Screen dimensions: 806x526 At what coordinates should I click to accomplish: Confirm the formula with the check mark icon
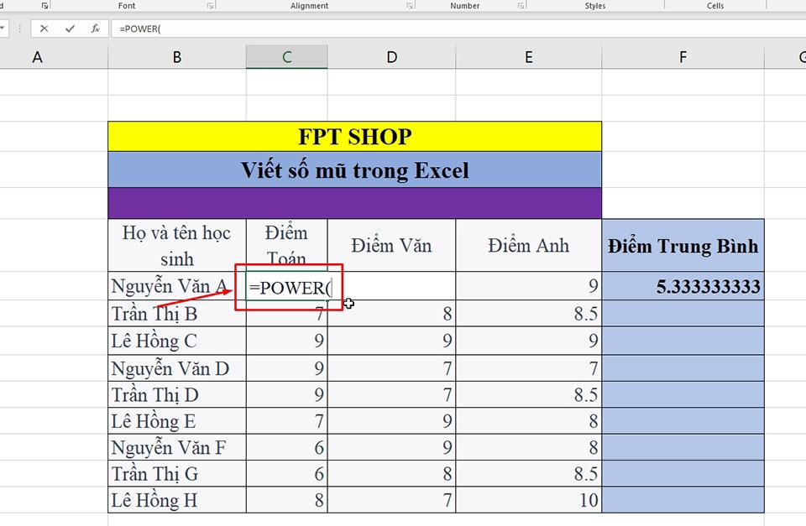[70, 28]
